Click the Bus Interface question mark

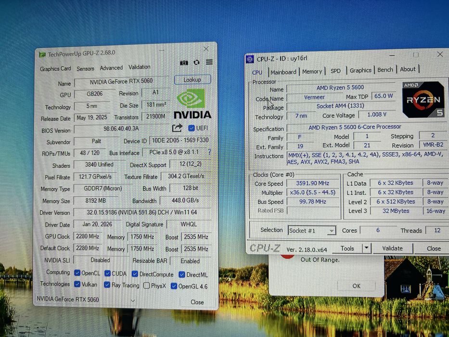210,152
